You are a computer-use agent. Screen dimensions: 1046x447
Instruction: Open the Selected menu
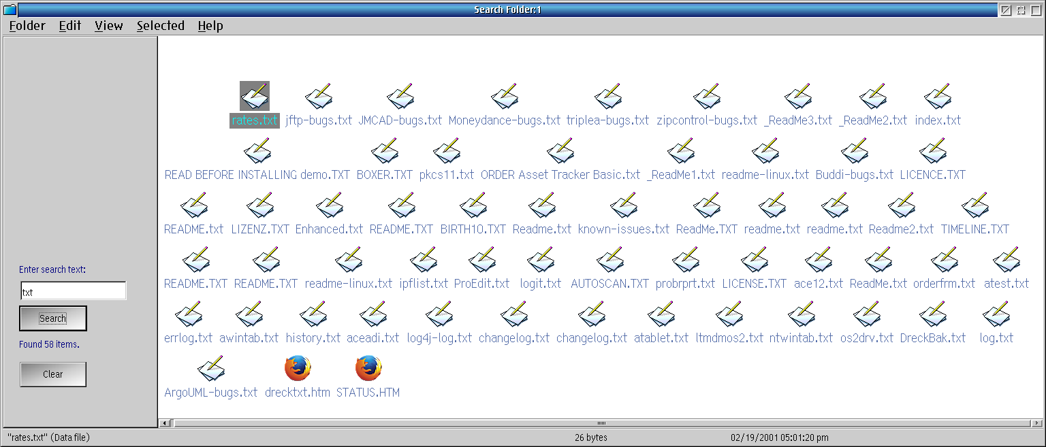(x=161, y=26)
